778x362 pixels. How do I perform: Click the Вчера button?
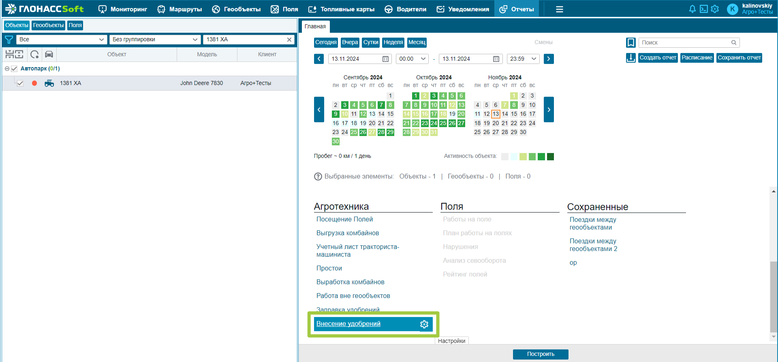[x=350, y=43]
